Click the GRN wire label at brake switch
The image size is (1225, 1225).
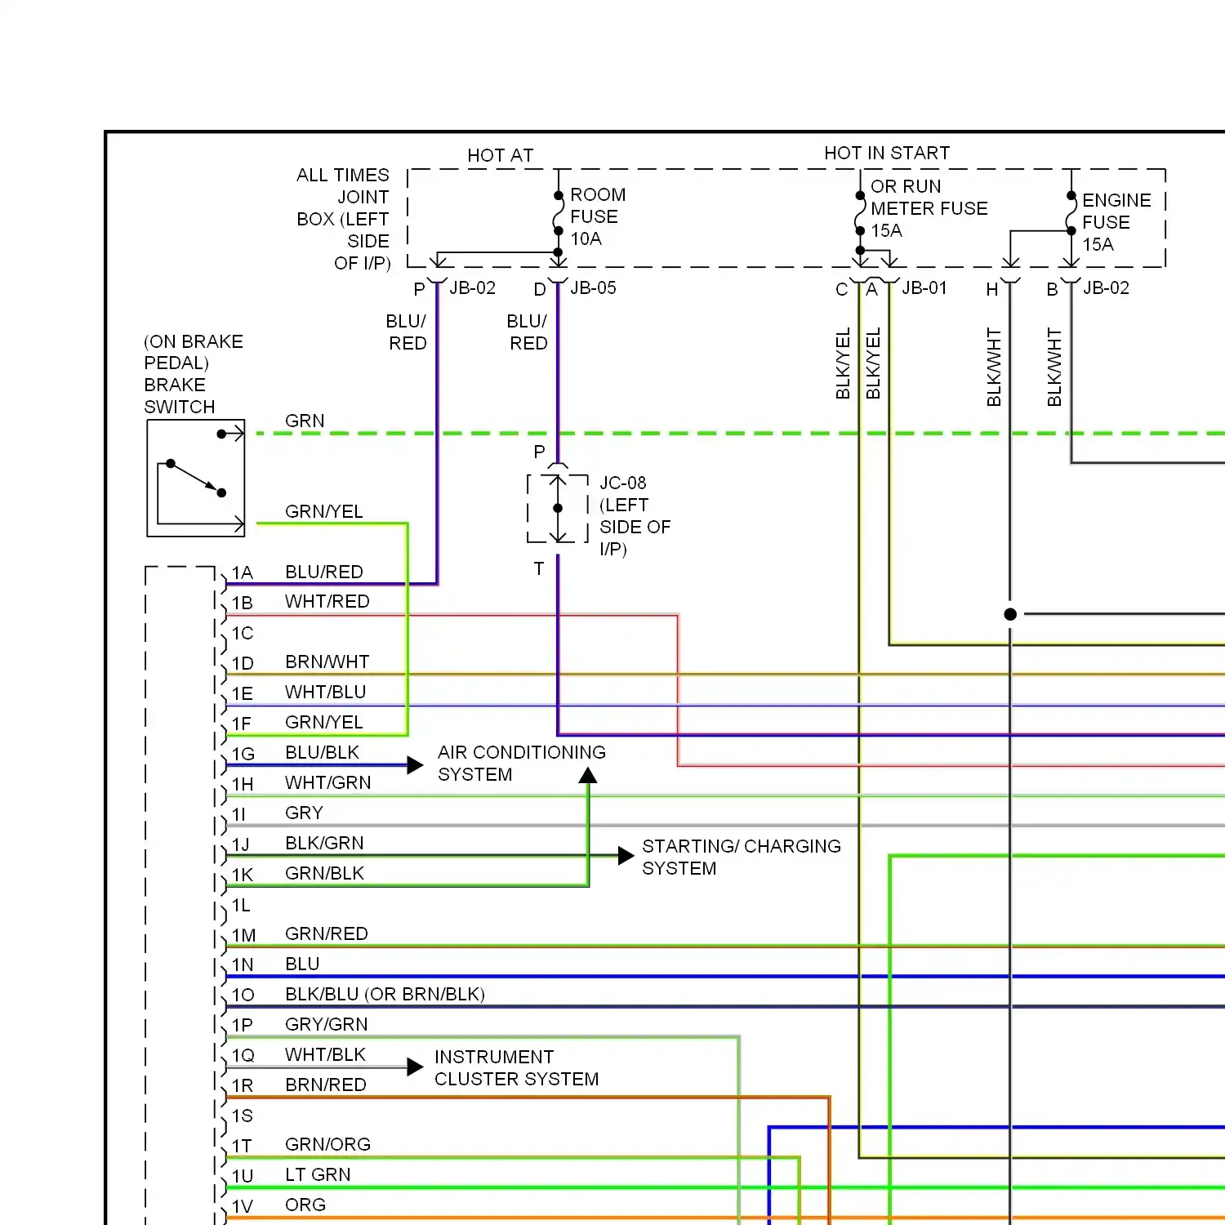305,421
